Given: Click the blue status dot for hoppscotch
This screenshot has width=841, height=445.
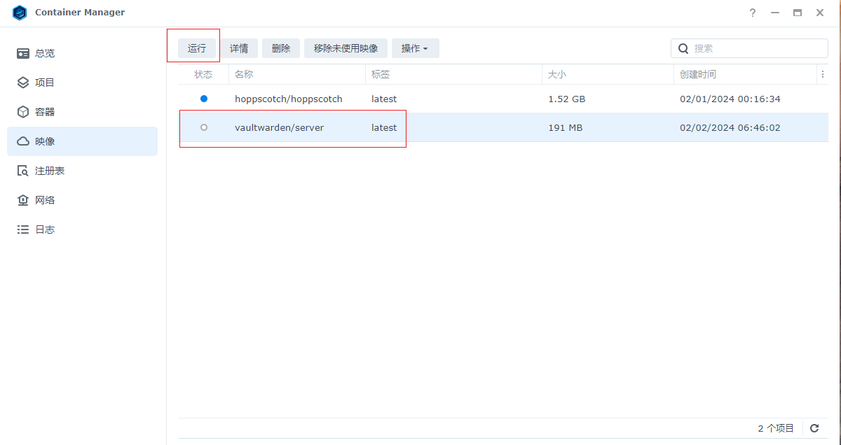Looking at the screenshot, I should (x=204, y=99).
